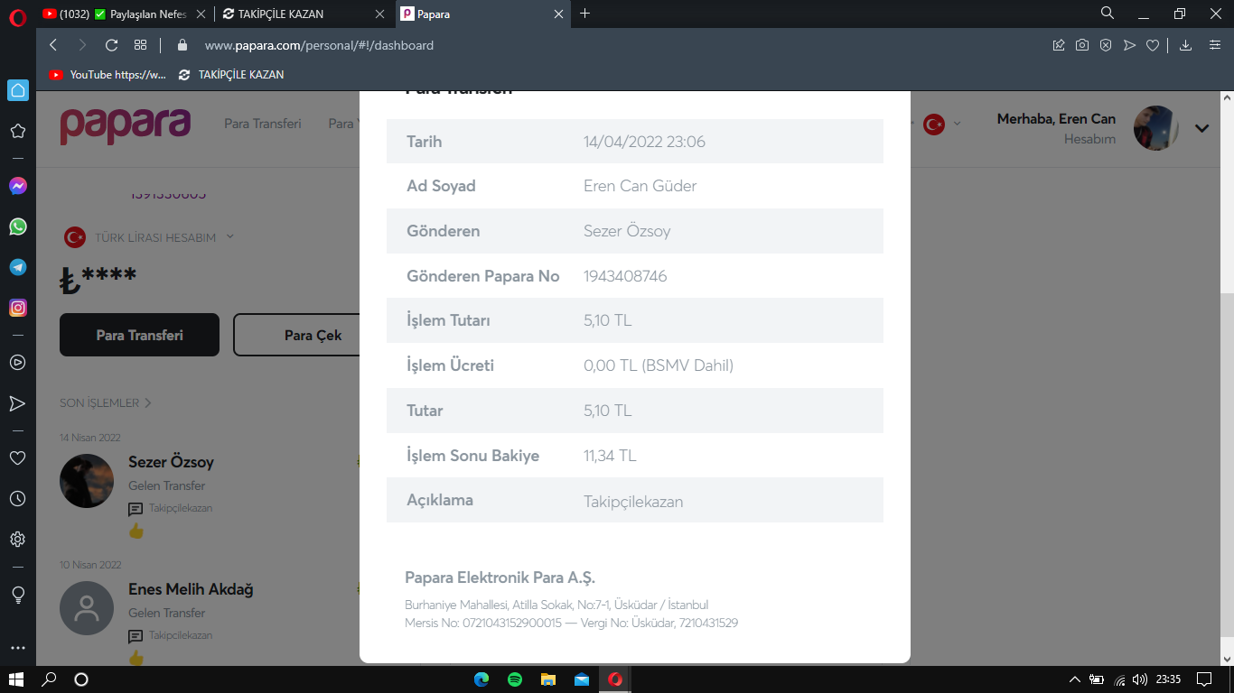The width and height of the screenshot is (1234, 693).
Task: Open WhatsApp from the Opera sidebar
Action: click(x=18, y=226)
